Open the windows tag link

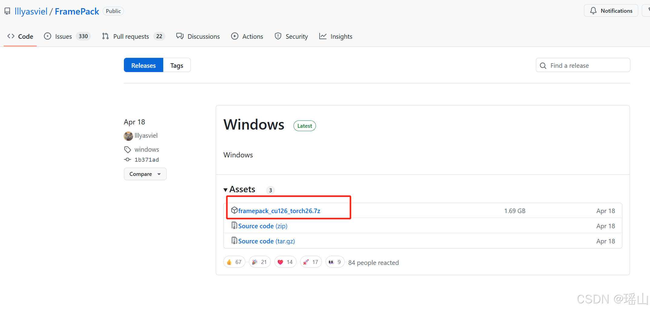tap(147, 150)
